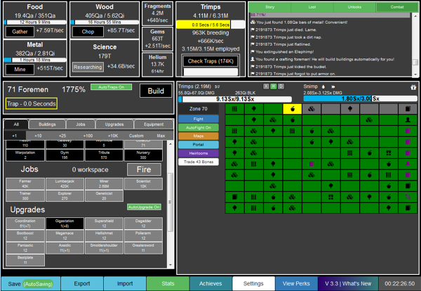Switch to the Buildings tab

(48, 123)
